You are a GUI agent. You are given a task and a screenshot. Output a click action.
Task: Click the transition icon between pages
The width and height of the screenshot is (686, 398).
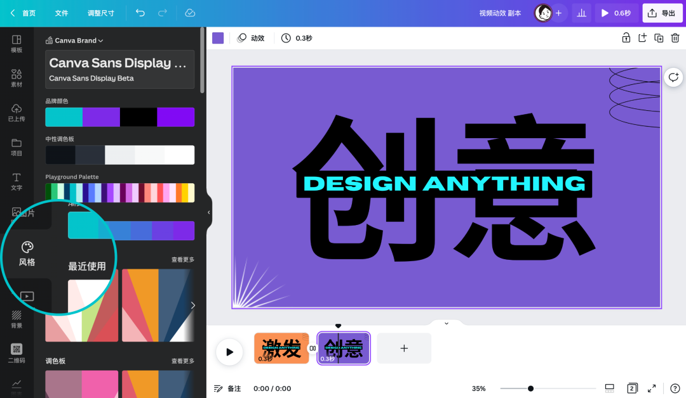(x=313, y=349)
